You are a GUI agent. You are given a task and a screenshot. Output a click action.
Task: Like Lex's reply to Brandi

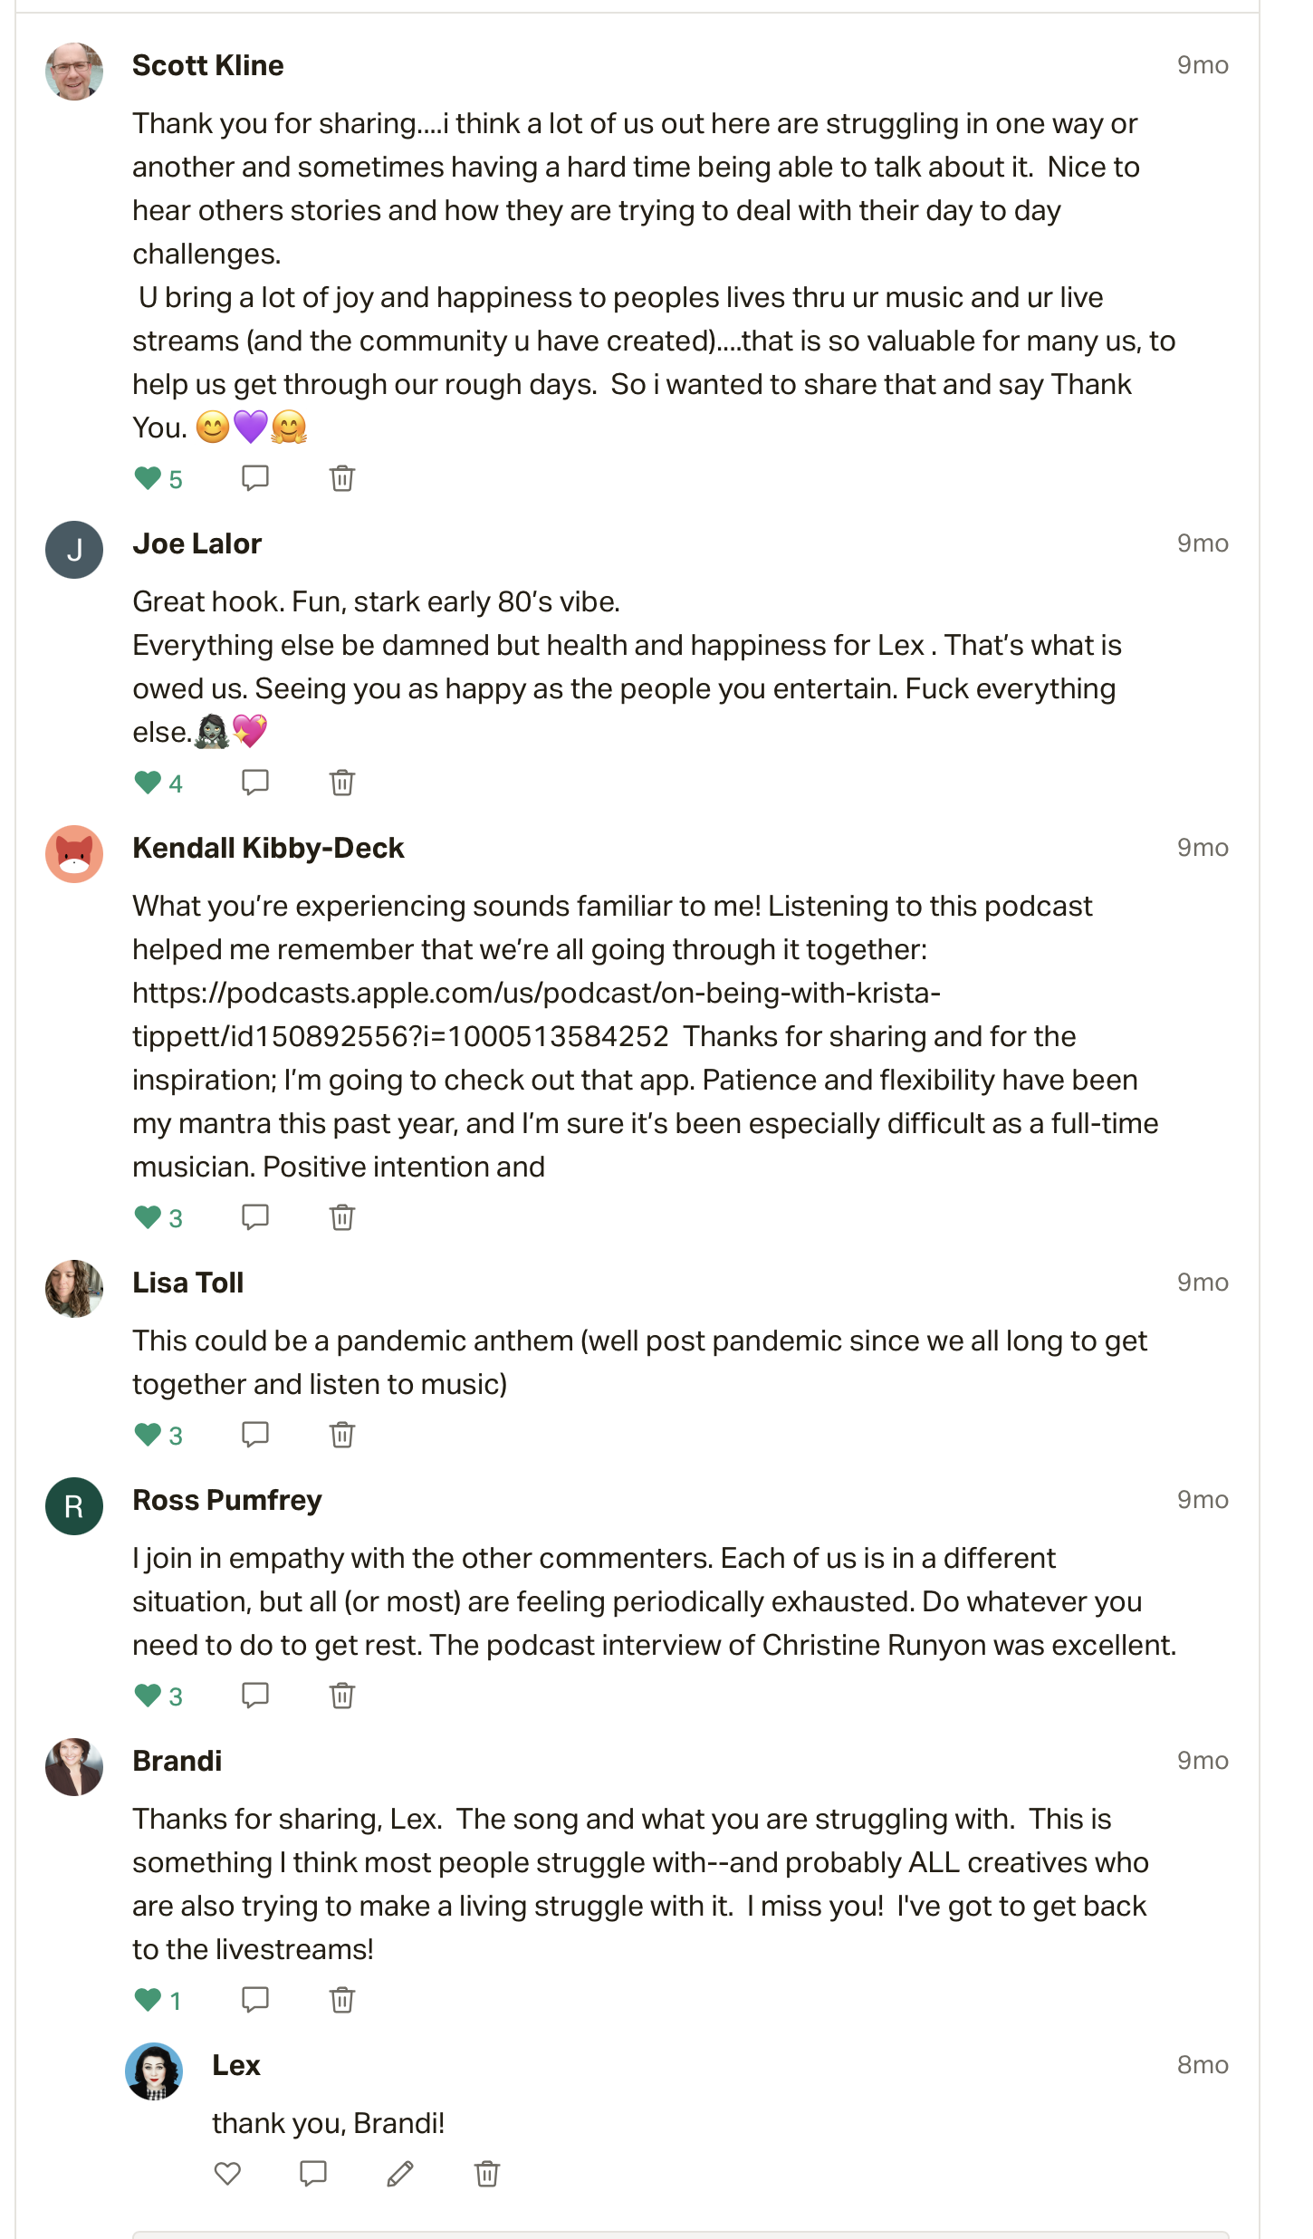coord(227,2174)
